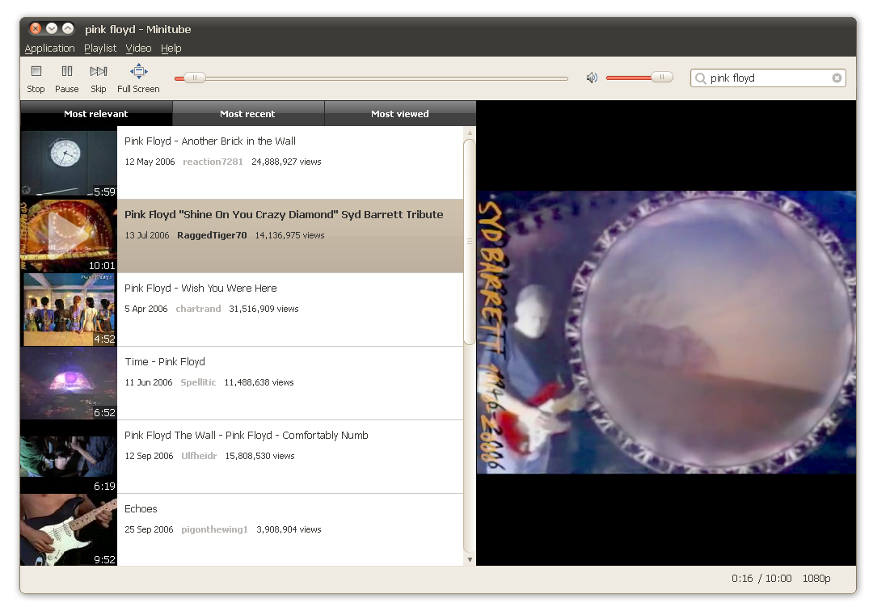Click the magnifier icon in search box
Viewport: 873px width, 611px height.
click(700, 78)
